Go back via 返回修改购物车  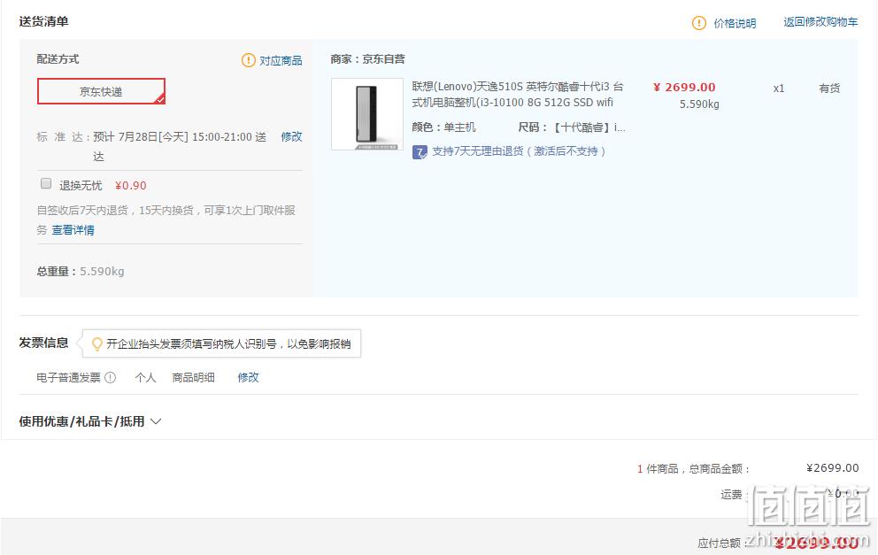820,22
